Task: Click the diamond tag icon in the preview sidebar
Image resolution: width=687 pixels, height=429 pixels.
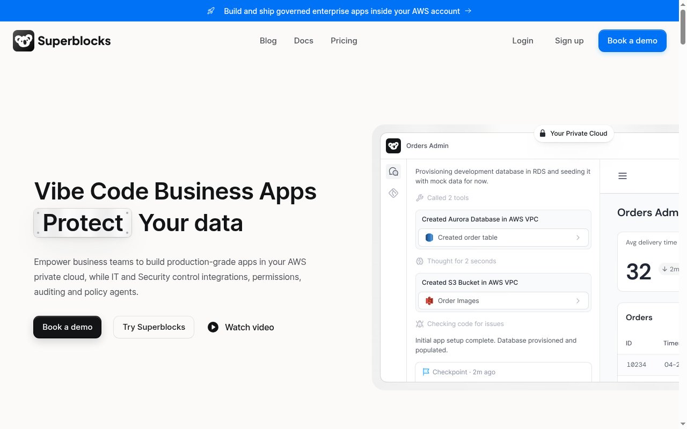Action: (x=393, y=193)
